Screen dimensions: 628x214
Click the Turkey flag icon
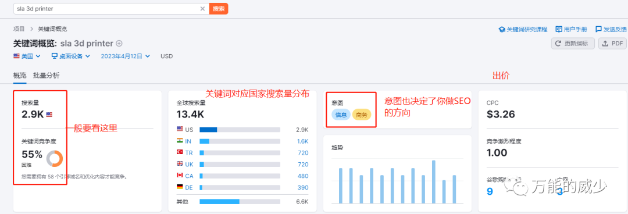click(180, 152)
